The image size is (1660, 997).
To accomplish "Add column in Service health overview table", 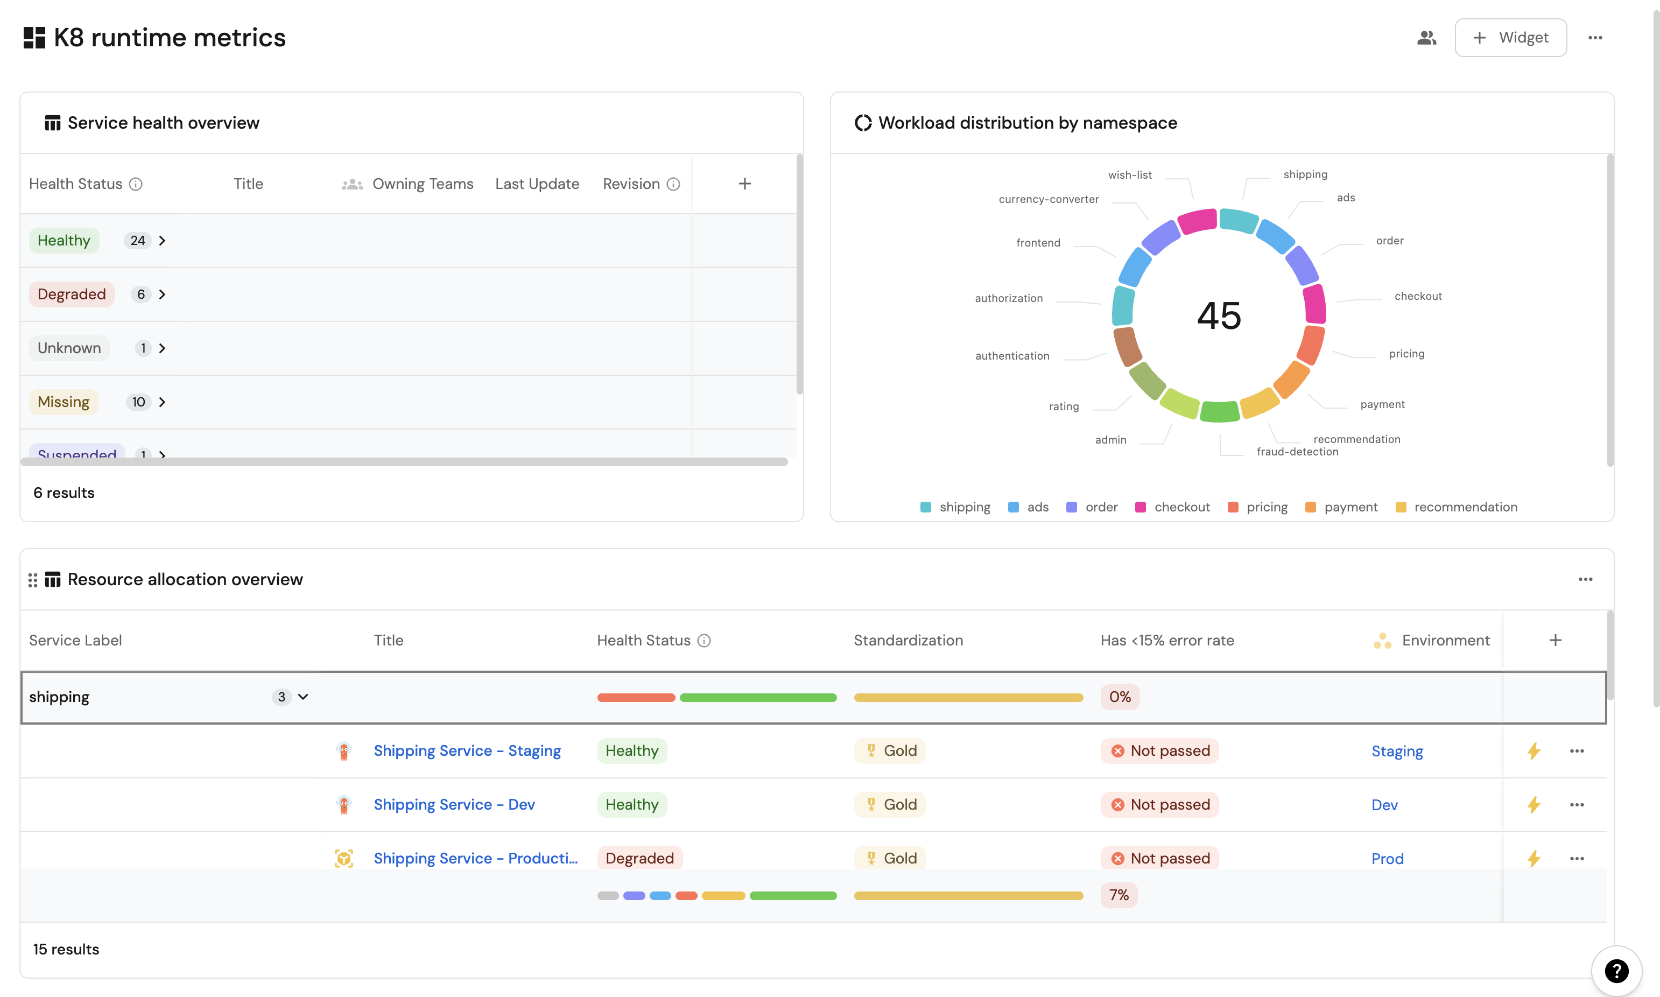I will click(744, 184).
